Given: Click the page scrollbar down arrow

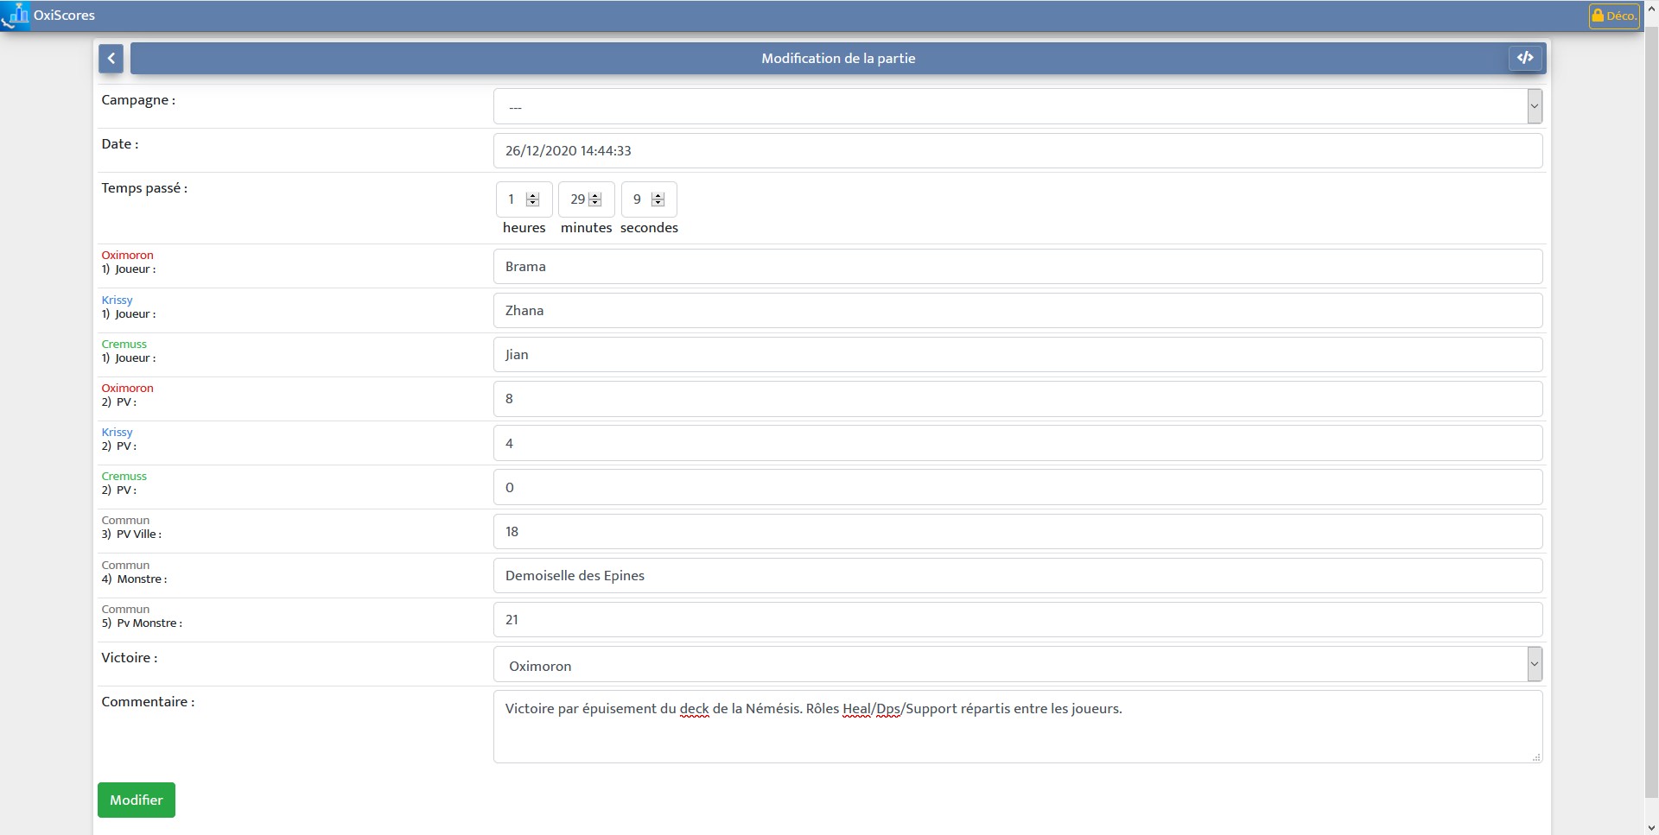Looking at the screenshot, I should (1651, 828).
